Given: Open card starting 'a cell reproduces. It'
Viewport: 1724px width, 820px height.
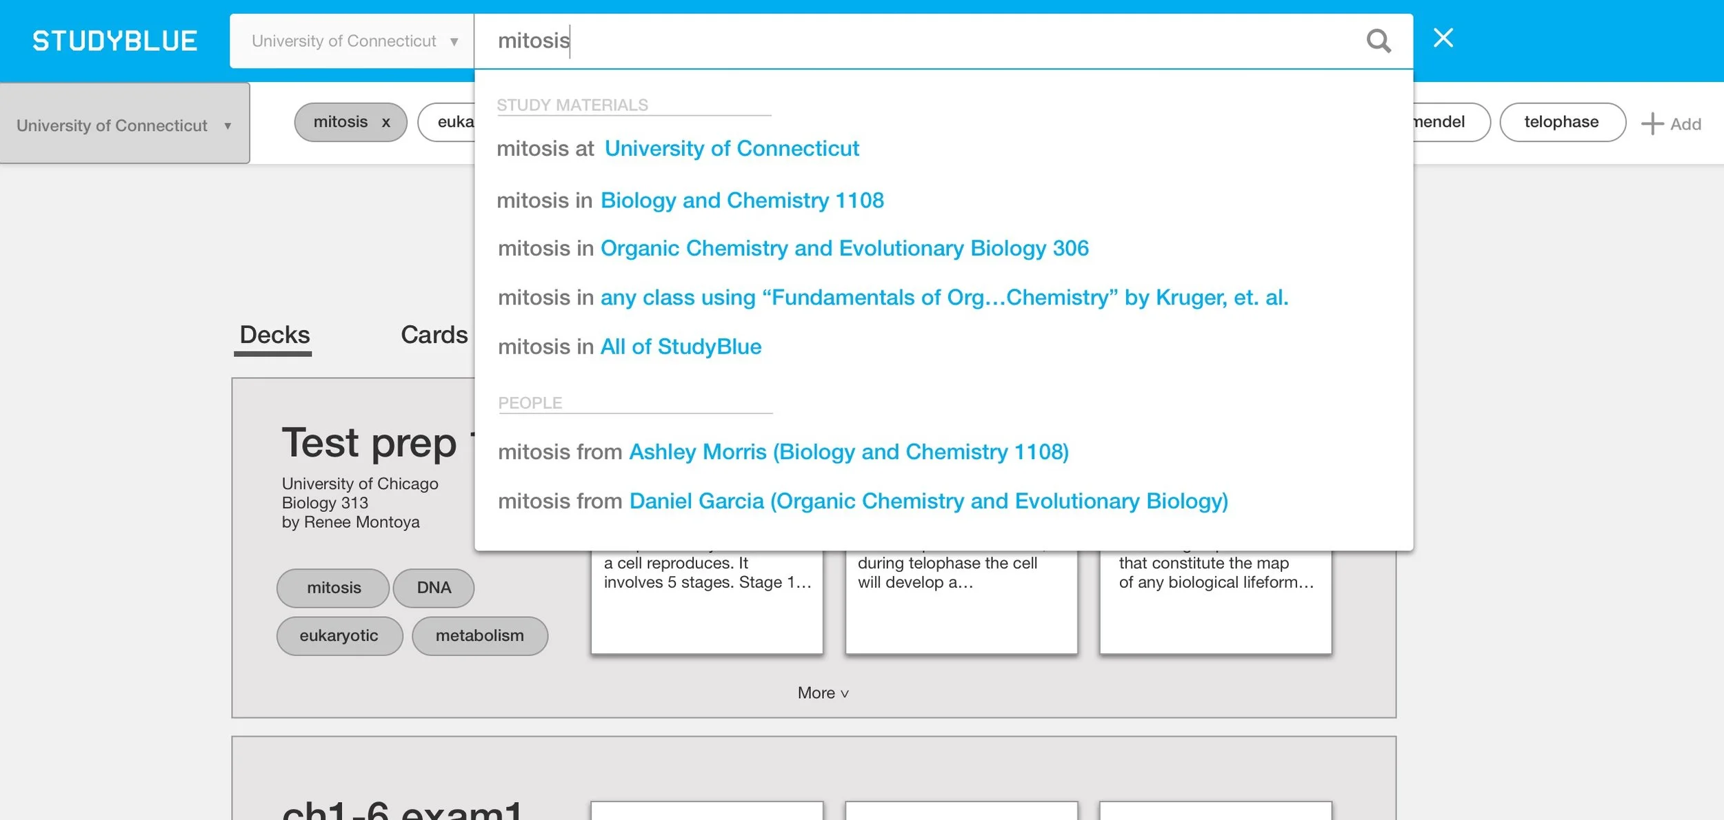Looking at the screenshot, I should [x=707, y=602].
